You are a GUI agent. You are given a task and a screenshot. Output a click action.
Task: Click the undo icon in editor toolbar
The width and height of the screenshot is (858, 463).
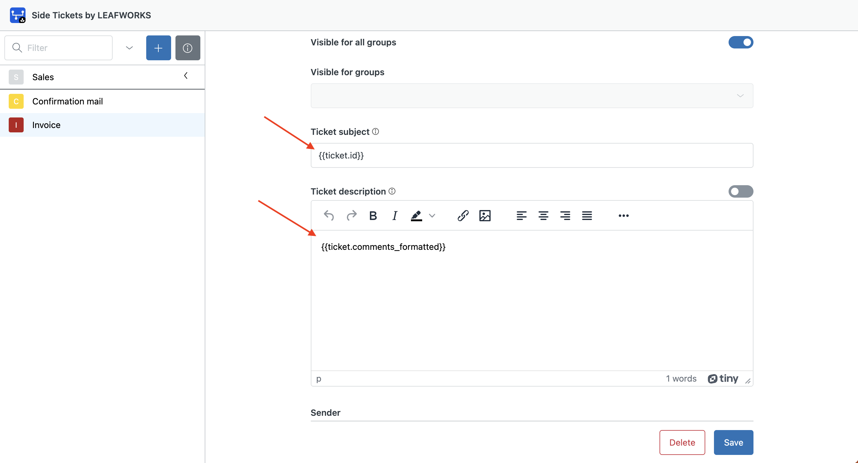329,216
